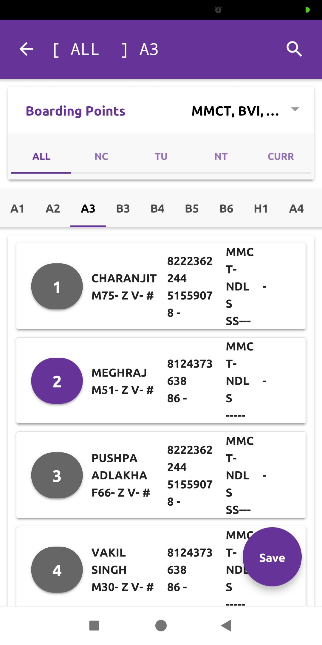This screenshot has height=645, width=322.
Task: Switch to the TU tab
Action: (x=161, y=156)
